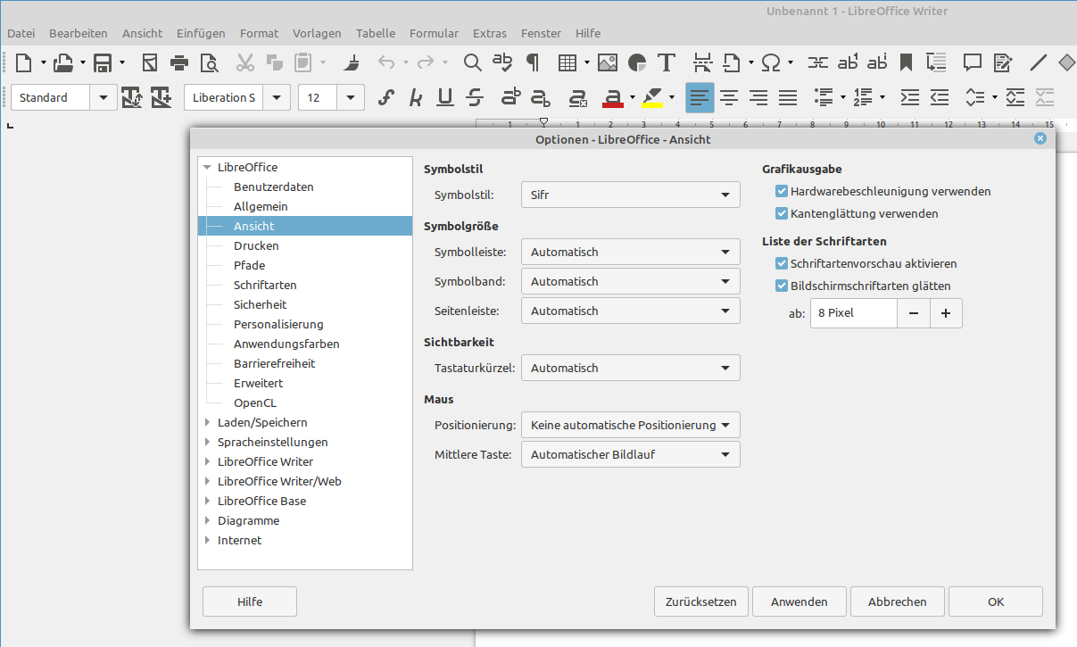Viewport: 1077px width, 647px height.
Task: Select Benutzerdaten in the options tree
Action: click(x=274, y=187)
